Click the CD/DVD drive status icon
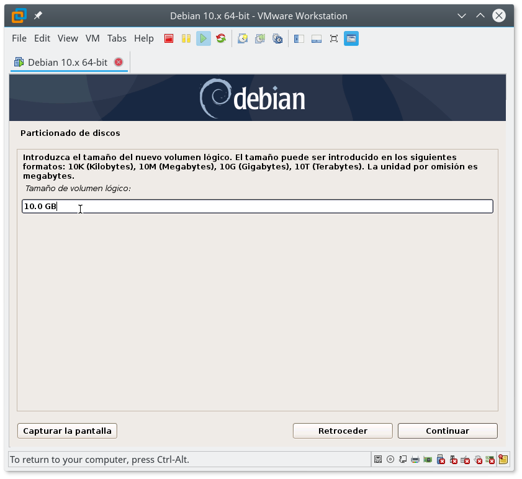This screenshot has width=522, height=479. pos(390,460)
